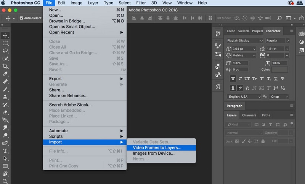Image resolution: width=305 pixels, height=184 pixels.
Task: Toggle All Caps in Character panel
Action: pyautogui.click(x=247, y=79)
